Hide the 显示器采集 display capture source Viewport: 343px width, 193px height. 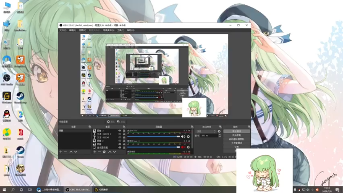click(120, 147)
